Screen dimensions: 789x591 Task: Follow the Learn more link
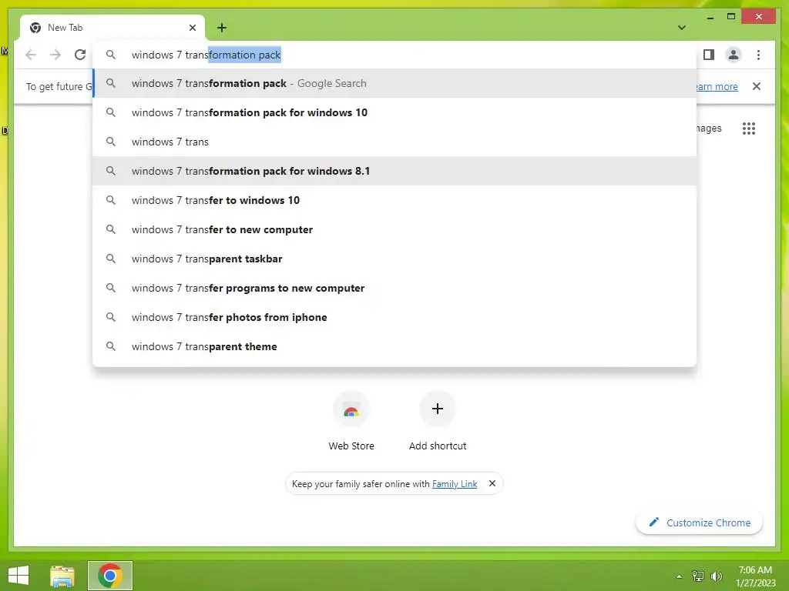click(717, 86)
